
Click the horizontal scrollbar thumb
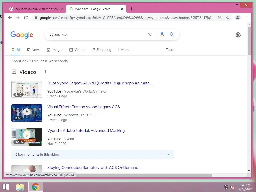144,175
